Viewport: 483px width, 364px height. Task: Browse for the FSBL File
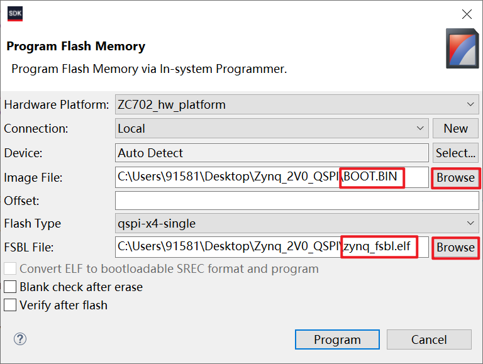[x=455, y=247]
